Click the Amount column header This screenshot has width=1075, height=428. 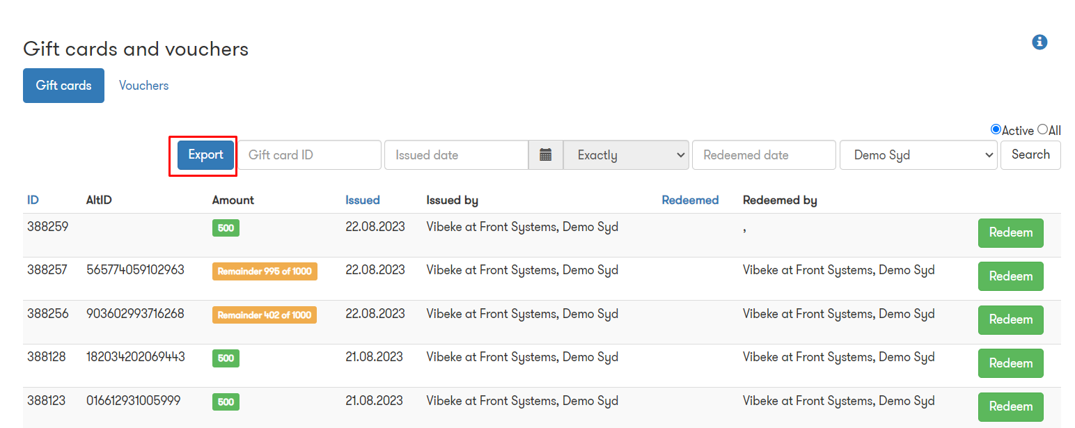tap(233, 200)
